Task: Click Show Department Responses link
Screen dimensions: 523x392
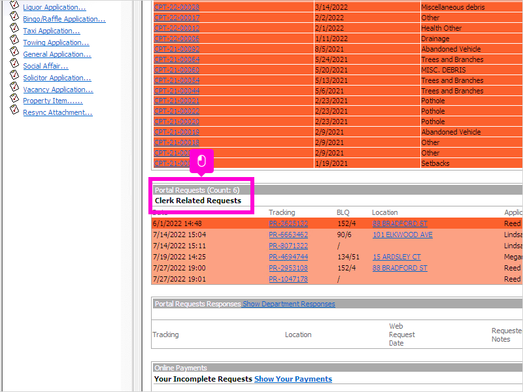Action: coord(288,304)
